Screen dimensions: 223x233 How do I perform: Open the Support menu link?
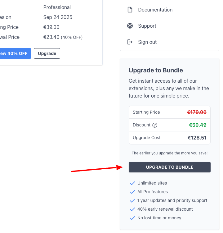(x=147, y=26)
